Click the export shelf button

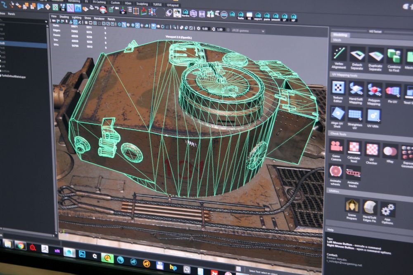(x=259, y=17)
